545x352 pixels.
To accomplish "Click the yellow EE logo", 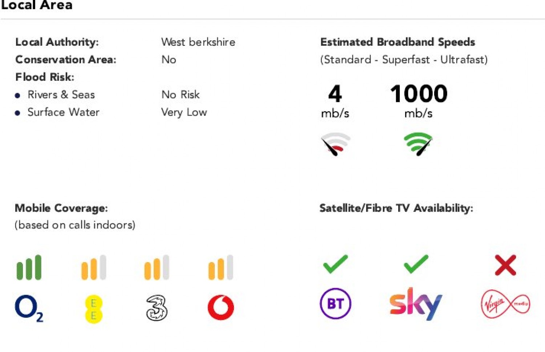I will [x=93, y=308].
